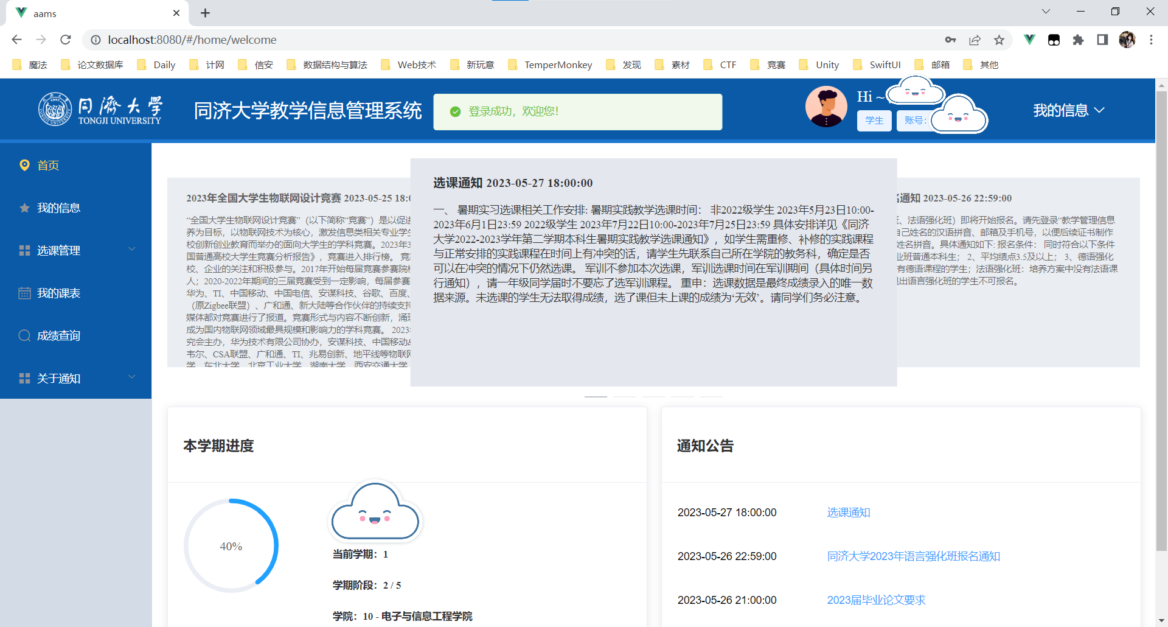This screenshot has width=1168, height=627.
Task: Open the CTF bookmark folder
Action: point(720,65)
